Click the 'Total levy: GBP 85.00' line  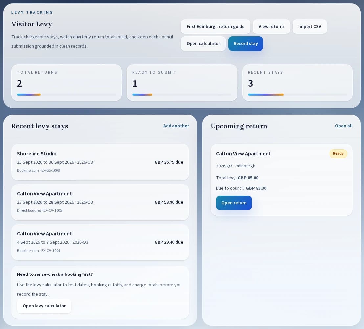click(x=237, y=178)
